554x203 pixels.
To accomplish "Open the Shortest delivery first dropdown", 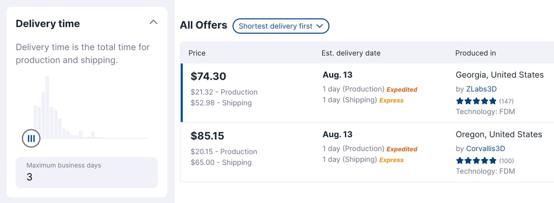I will [281, 26].
